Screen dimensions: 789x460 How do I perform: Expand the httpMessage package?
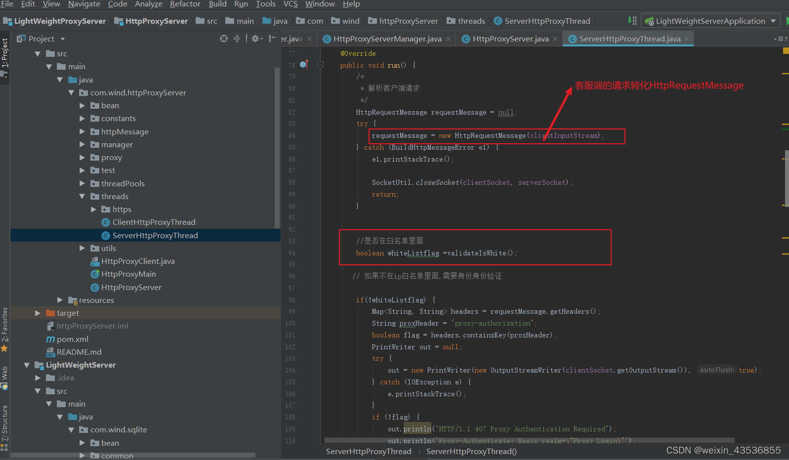[x=83, y=131]
